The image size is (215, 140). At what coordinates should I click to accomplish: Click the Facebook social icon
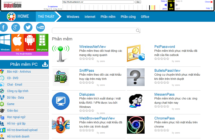(3, 27)
